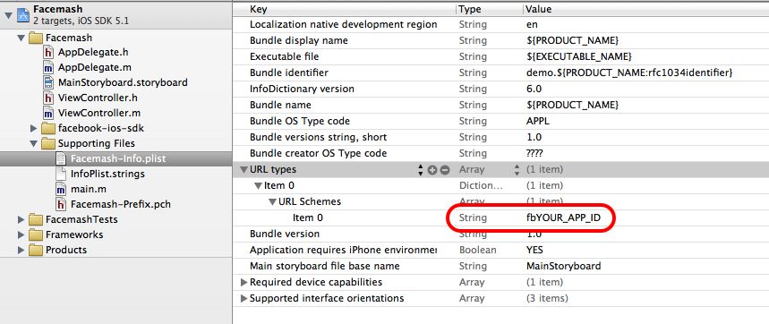Click the MainStoryboard value cell
Image resolution: width=769 pixels, height=324 pixels.
[x=563, y=266]
